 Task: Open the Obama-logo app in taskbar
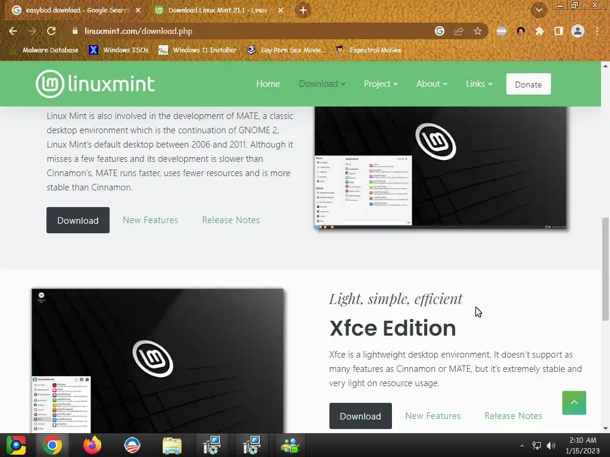[x=132, y=445]
